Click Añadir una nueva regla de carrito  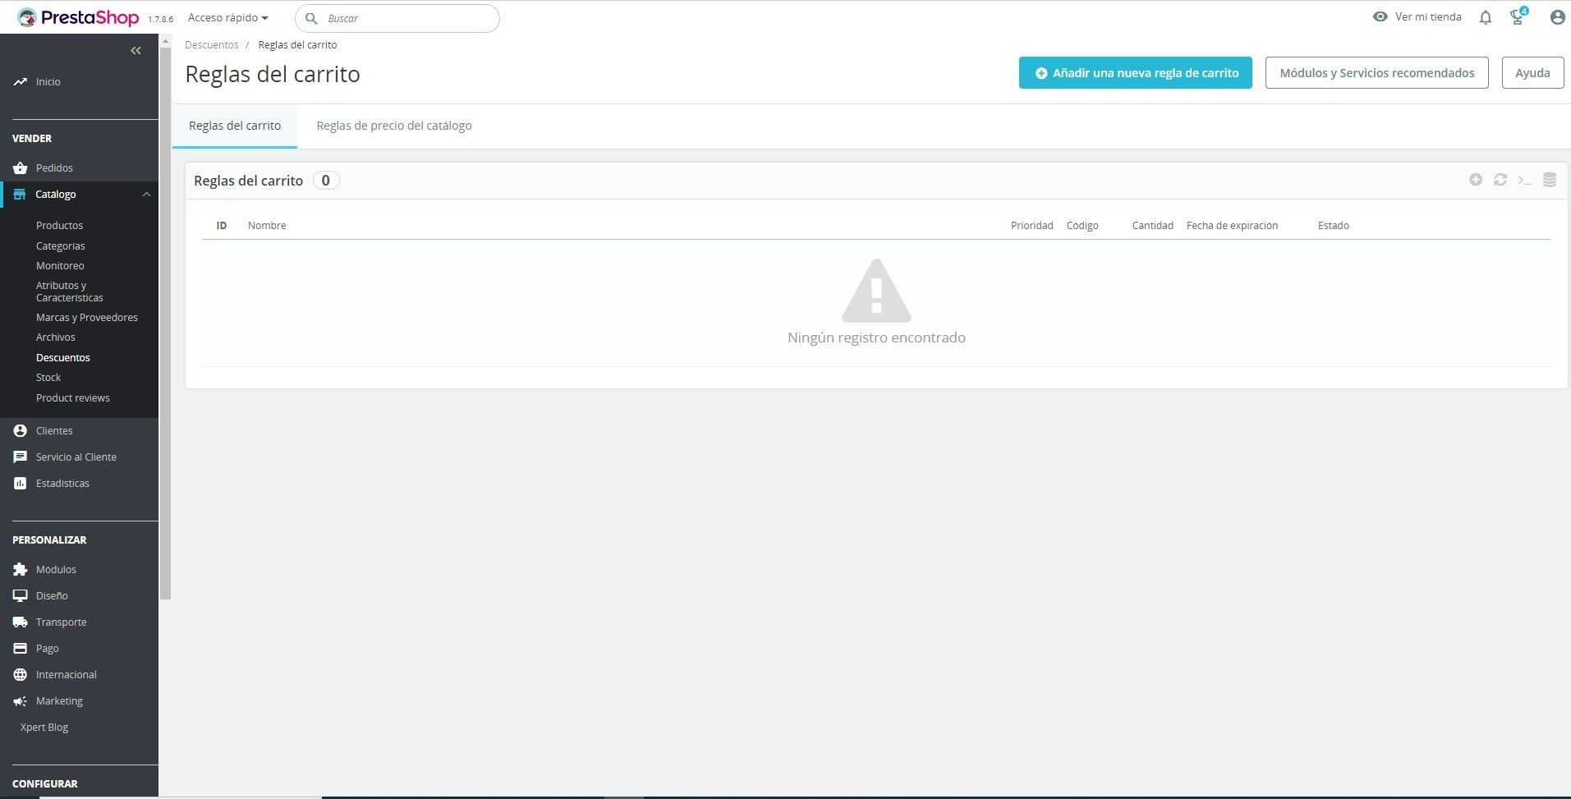coord(1135,73)
